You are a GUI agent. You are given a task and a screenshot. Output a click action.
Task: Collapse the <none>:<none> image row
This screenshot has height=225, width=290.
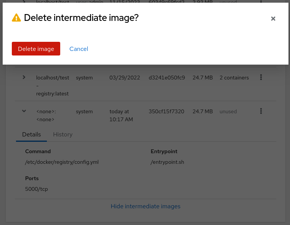coord(24,111)
